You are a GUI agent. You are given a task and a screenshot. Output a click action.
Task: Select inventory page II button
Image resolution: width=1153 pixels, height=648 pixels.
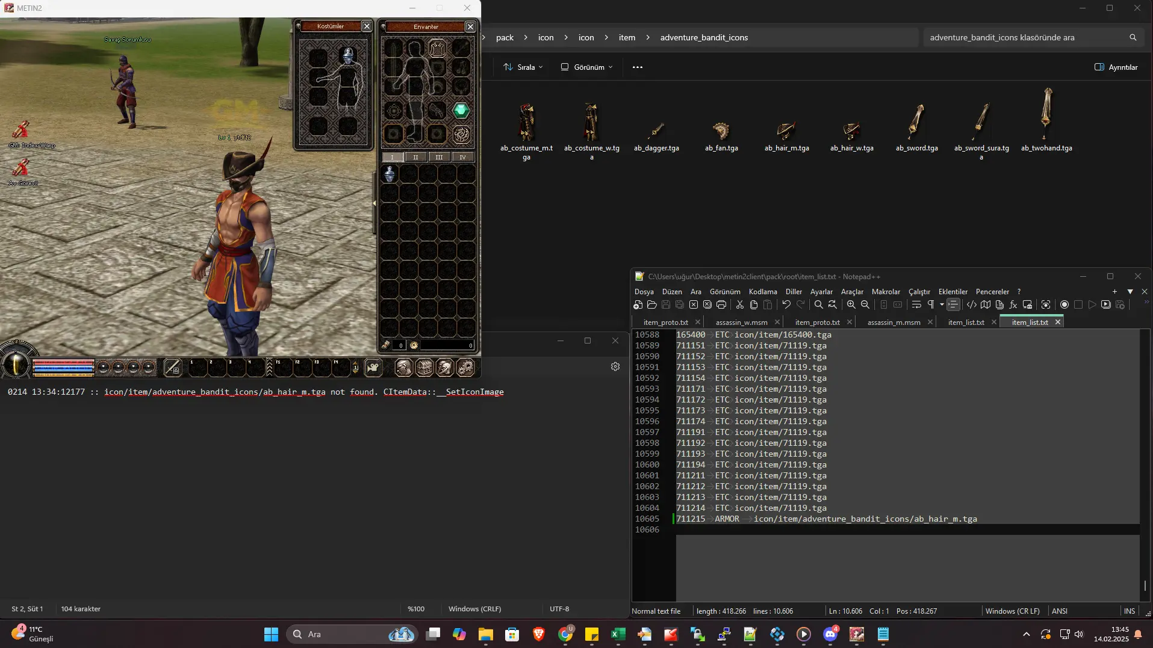(x=415, y=157)
